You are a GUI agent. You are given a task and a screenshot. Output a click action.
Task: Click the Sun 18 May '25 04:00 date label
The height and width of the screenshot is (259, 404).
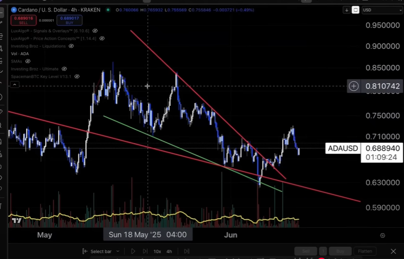(148, 235)
